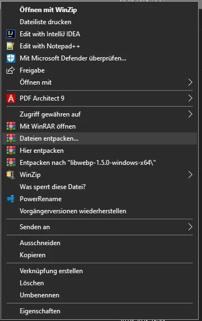Viewport: 202px width, 321px height.
Task: Expand the Öffnen mit submenu arrow
Action: coord(190,82)
